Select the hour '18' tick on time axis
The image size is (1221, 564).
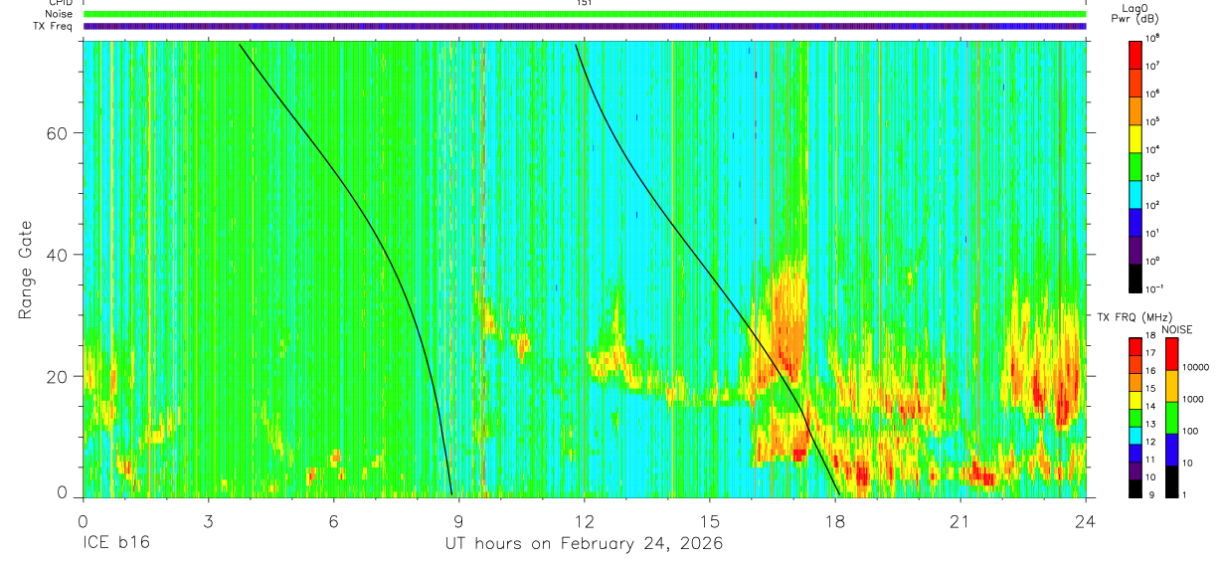pyautogui.click(x=835, y=521)
